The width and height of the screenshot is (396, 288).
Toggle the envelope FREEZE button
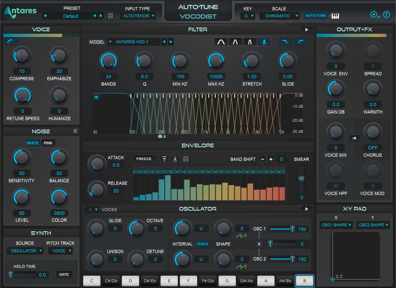pyautogui.click(x=144, y=159)
